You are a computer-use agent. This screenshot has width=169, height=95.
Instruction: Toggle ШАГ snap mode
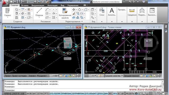tap(34, 93)
